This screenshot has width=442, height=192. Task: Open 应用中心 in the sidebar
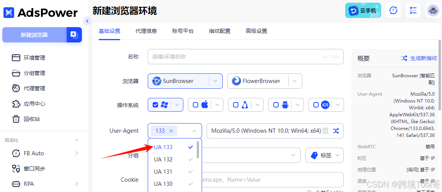coord(34,104)
